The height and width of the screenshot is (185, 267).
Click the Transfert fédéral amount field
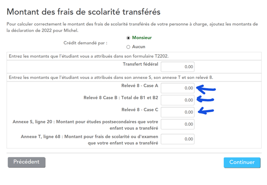(178, 67)
